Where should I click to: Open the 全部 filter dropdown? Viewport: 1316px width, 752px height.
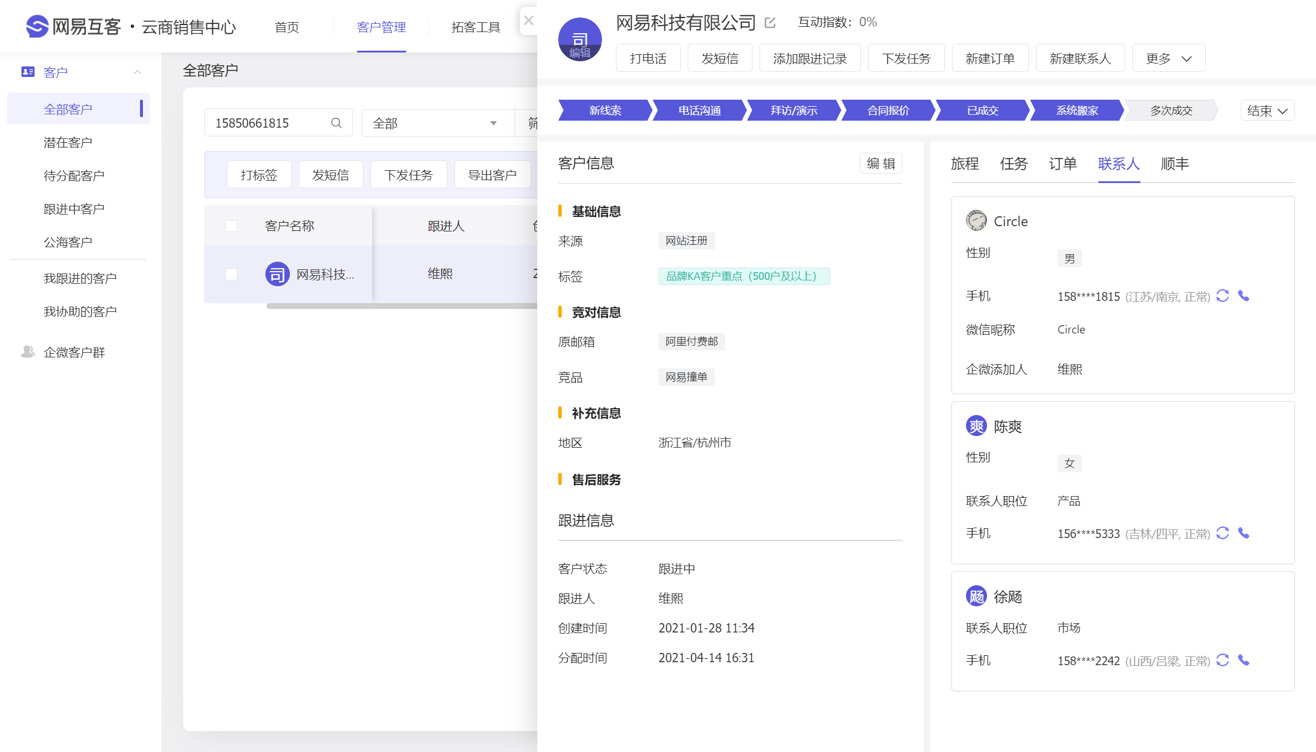click(x=437, y=123)
